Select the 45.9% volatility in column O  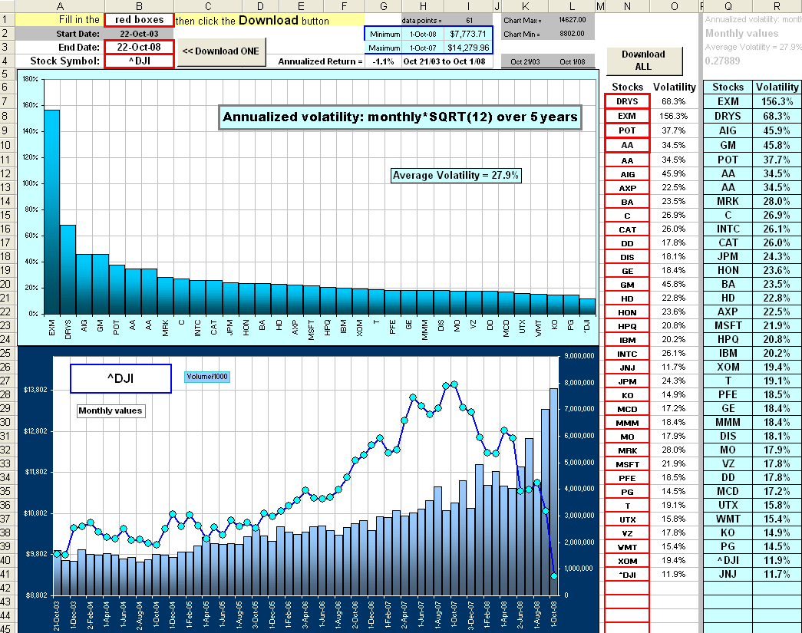[x=674, y=174]
